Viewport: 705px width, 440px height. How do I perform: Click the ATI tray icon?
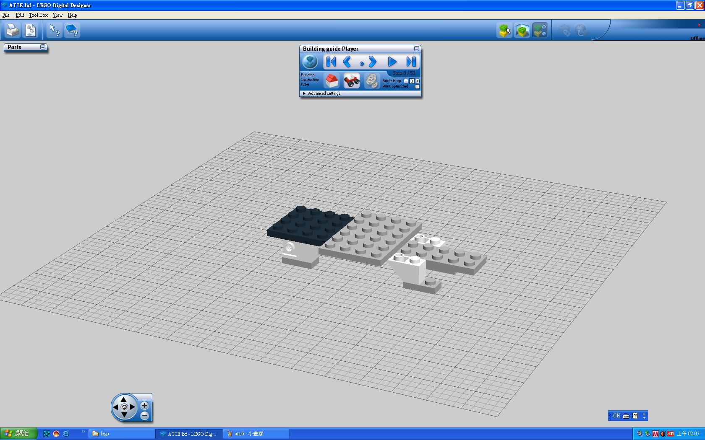pos(670,434)
